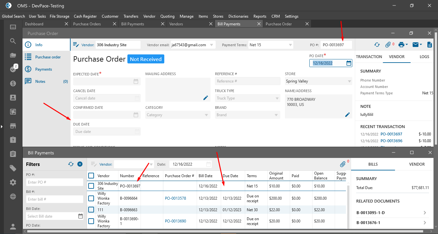Click the refresh icon in the Filters panel
Screen dimensions: 438x234
71,164
